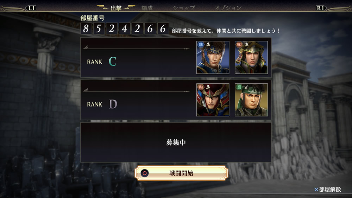
Task: Click the 魏 faction badge icon
Action: click(x=201, y=44)
